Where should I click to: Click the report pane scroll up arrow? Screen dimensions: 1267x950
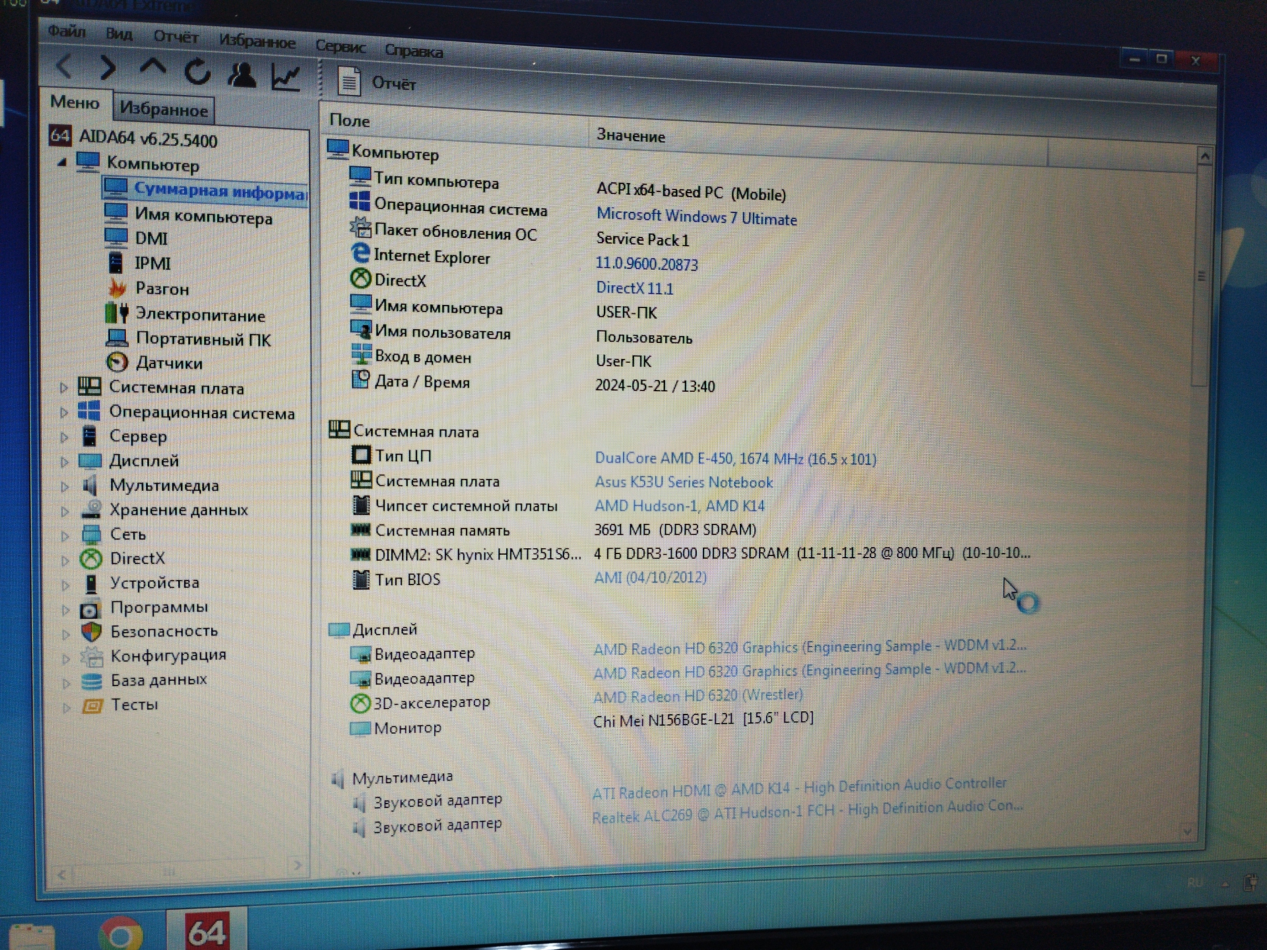(x=1204, y=157)
